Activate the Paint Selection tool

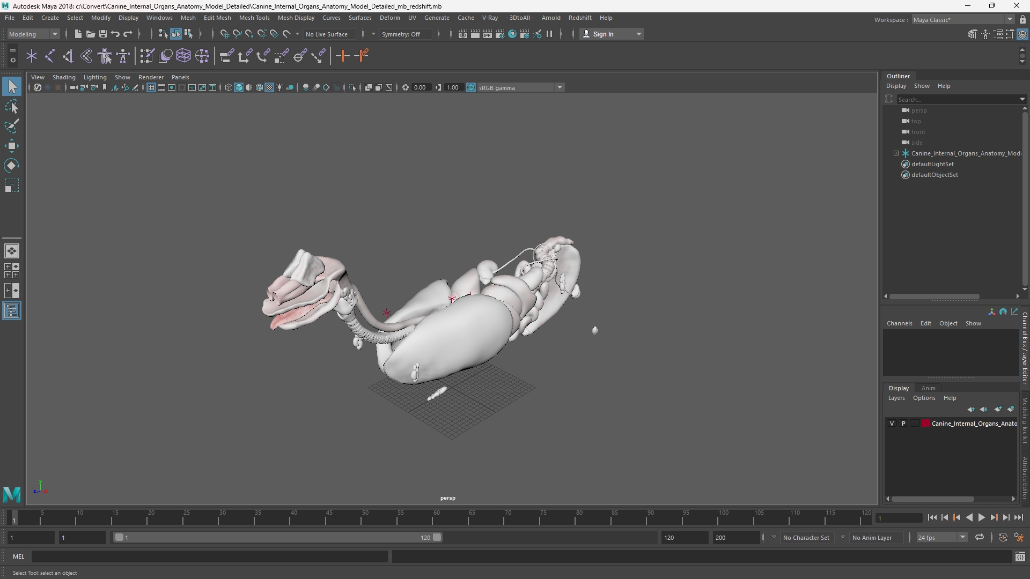point(12,127)
